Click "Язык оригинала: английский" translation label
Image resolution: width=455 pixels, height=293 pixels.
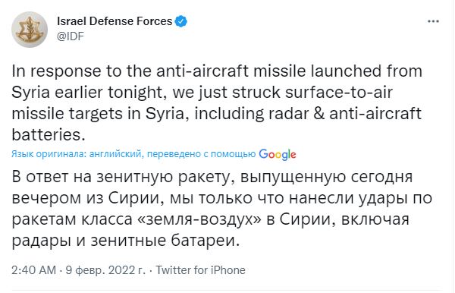pos(77,154)
